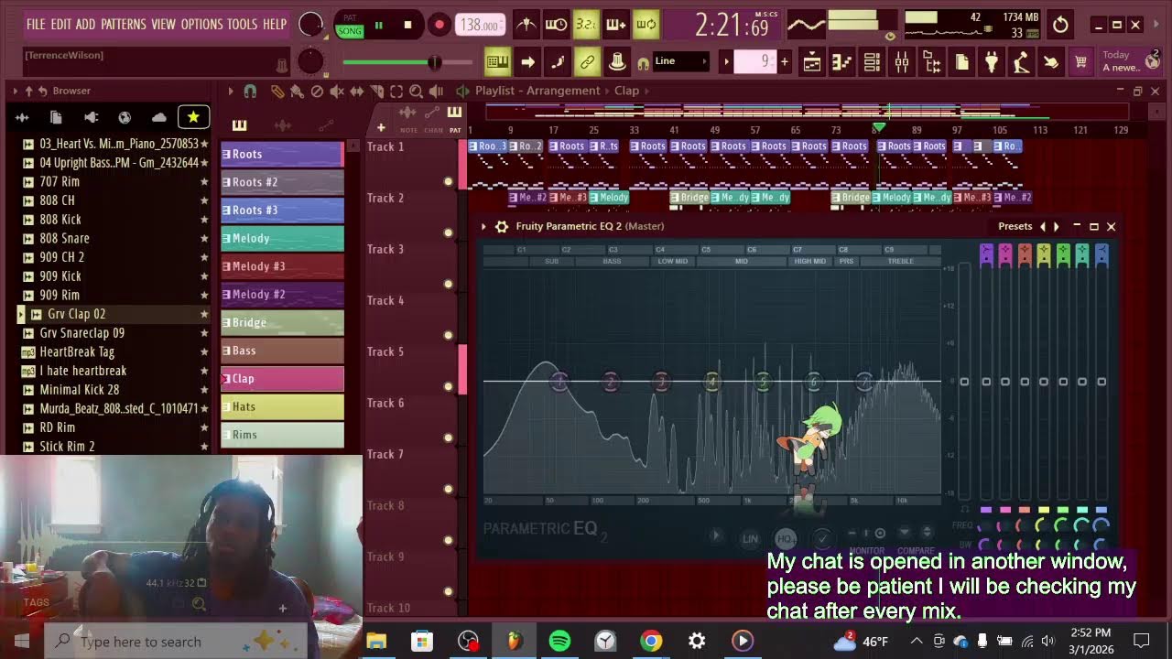Open the Presets dropdown in EQ
Screen dimensions: 1172x659
pos(1015,226)
